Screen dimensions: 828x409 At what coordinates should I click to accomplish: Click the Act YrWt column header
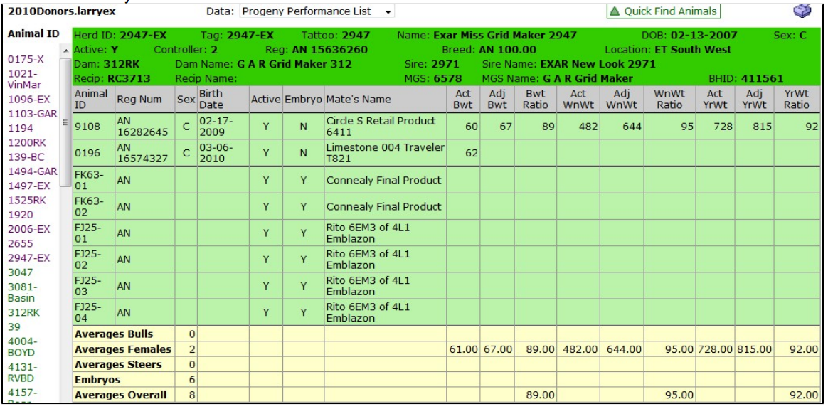tap(715, 99)
